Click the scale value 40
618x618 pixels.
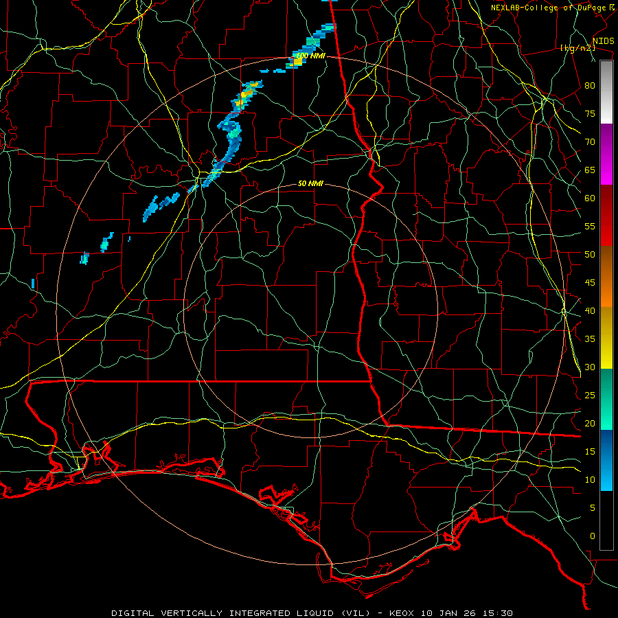click(x=590, y=310)
